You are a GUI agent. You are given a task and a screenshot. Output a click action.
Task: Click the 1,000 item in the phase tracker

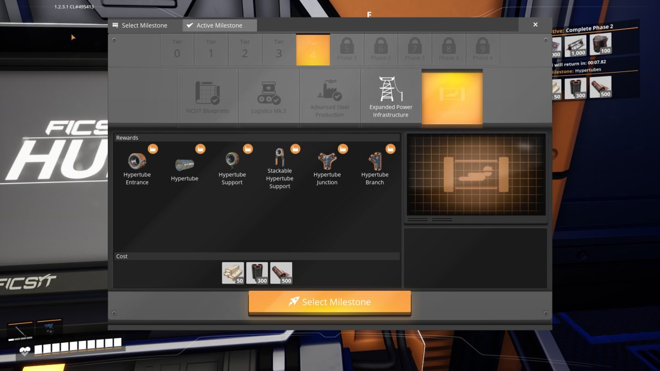click(x=576, y=46)
